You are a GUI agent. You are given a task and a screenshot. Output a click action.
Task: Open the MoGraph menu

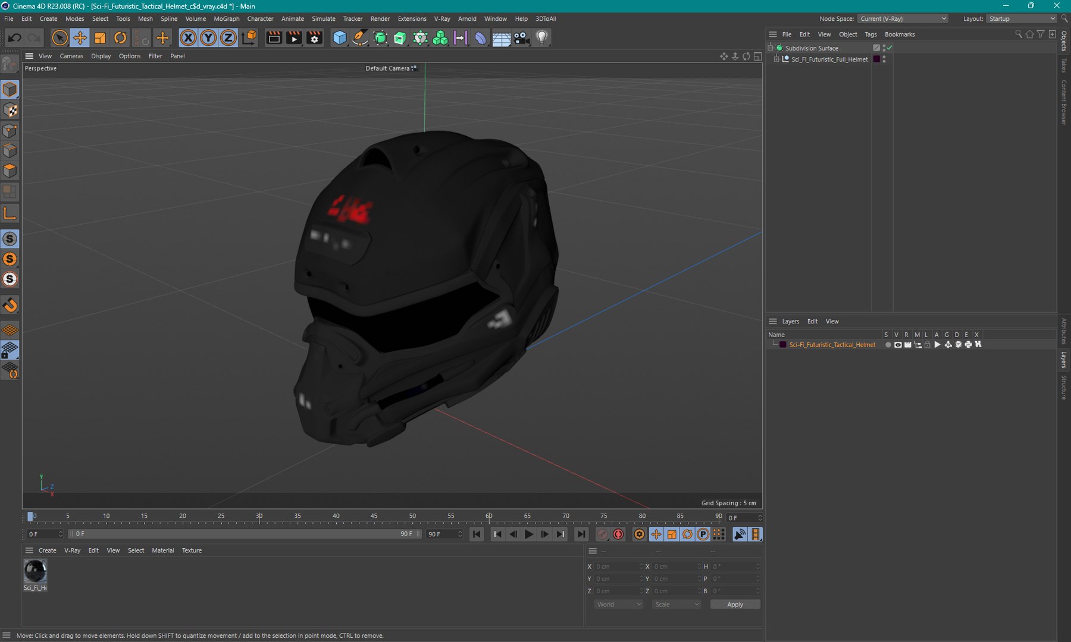pyautogui.click(x=227, y=19)
